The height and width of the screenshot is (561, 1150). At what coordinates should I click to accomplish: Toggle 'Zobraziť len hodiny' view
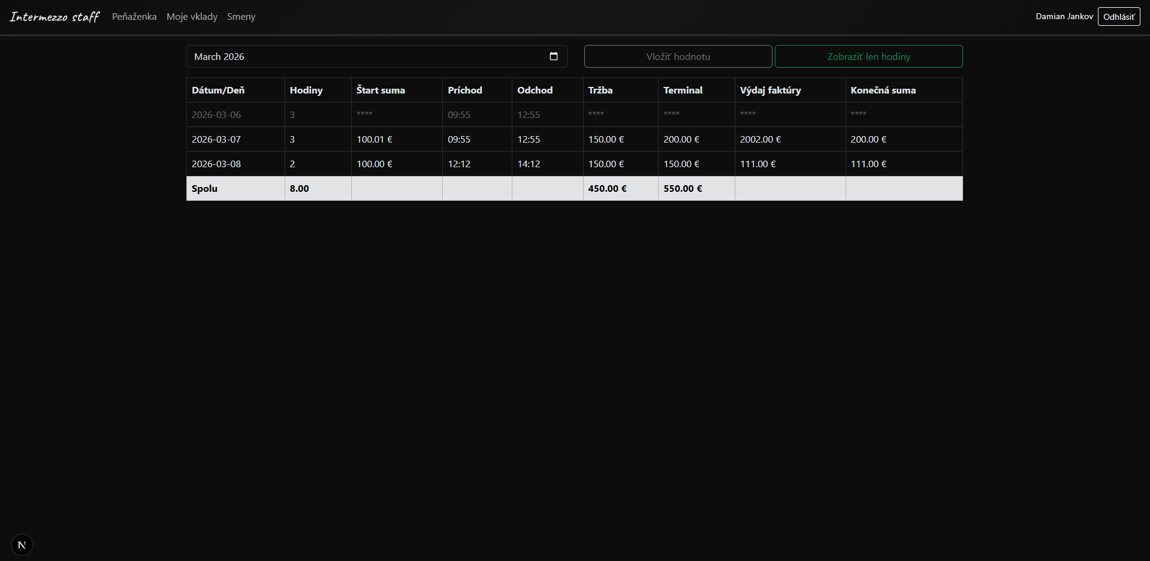tap(868, 56)
